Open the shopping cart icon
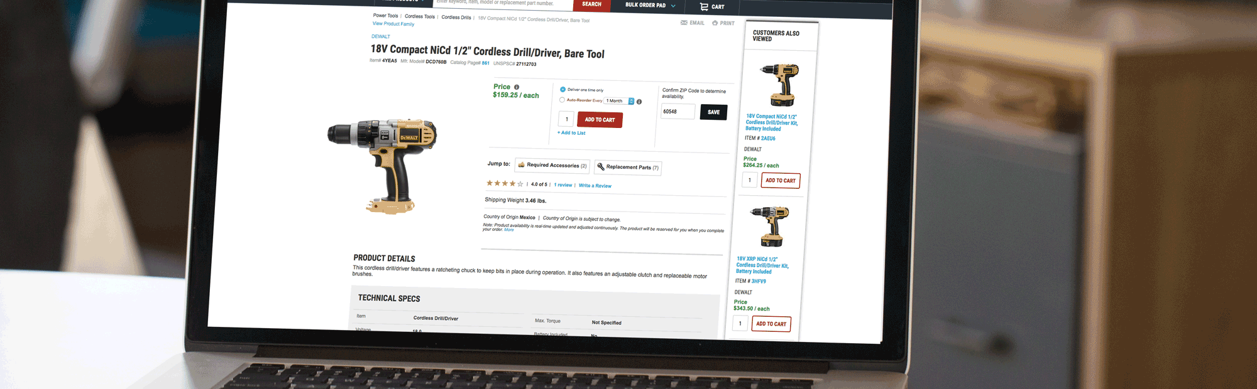This screenshot has width=1257, height=389. coord(704,7)
